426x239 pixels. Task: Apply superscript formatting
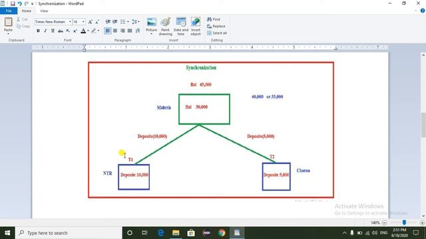pos(75,31)
